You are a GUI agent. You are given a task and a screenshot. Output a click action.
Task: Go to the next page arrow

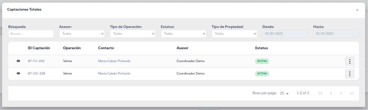point(341,93)
